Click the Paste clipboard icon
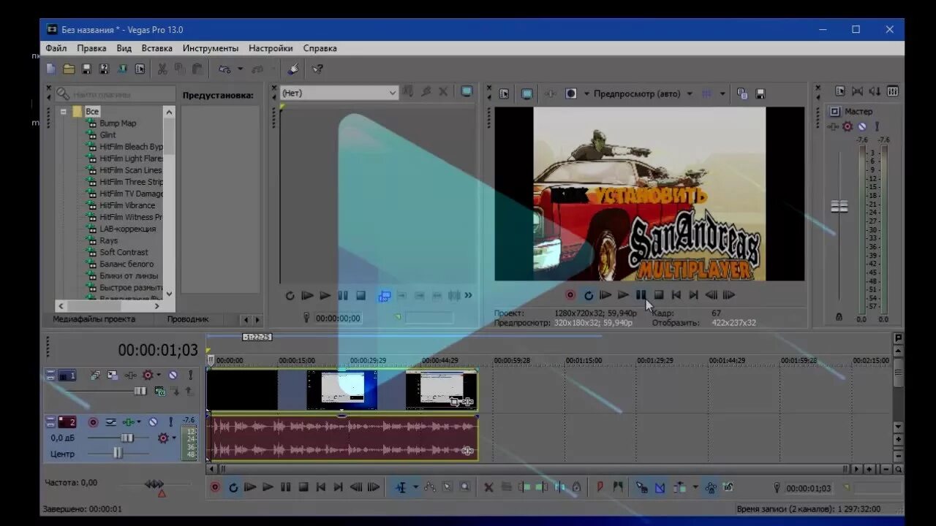936x526 pixels. pos(197,69)
